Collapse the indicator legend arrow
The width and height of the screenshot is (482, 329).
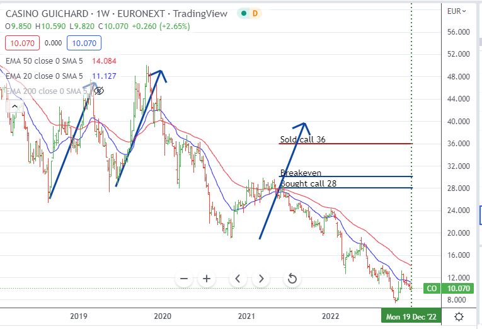(x=14, y=107)
